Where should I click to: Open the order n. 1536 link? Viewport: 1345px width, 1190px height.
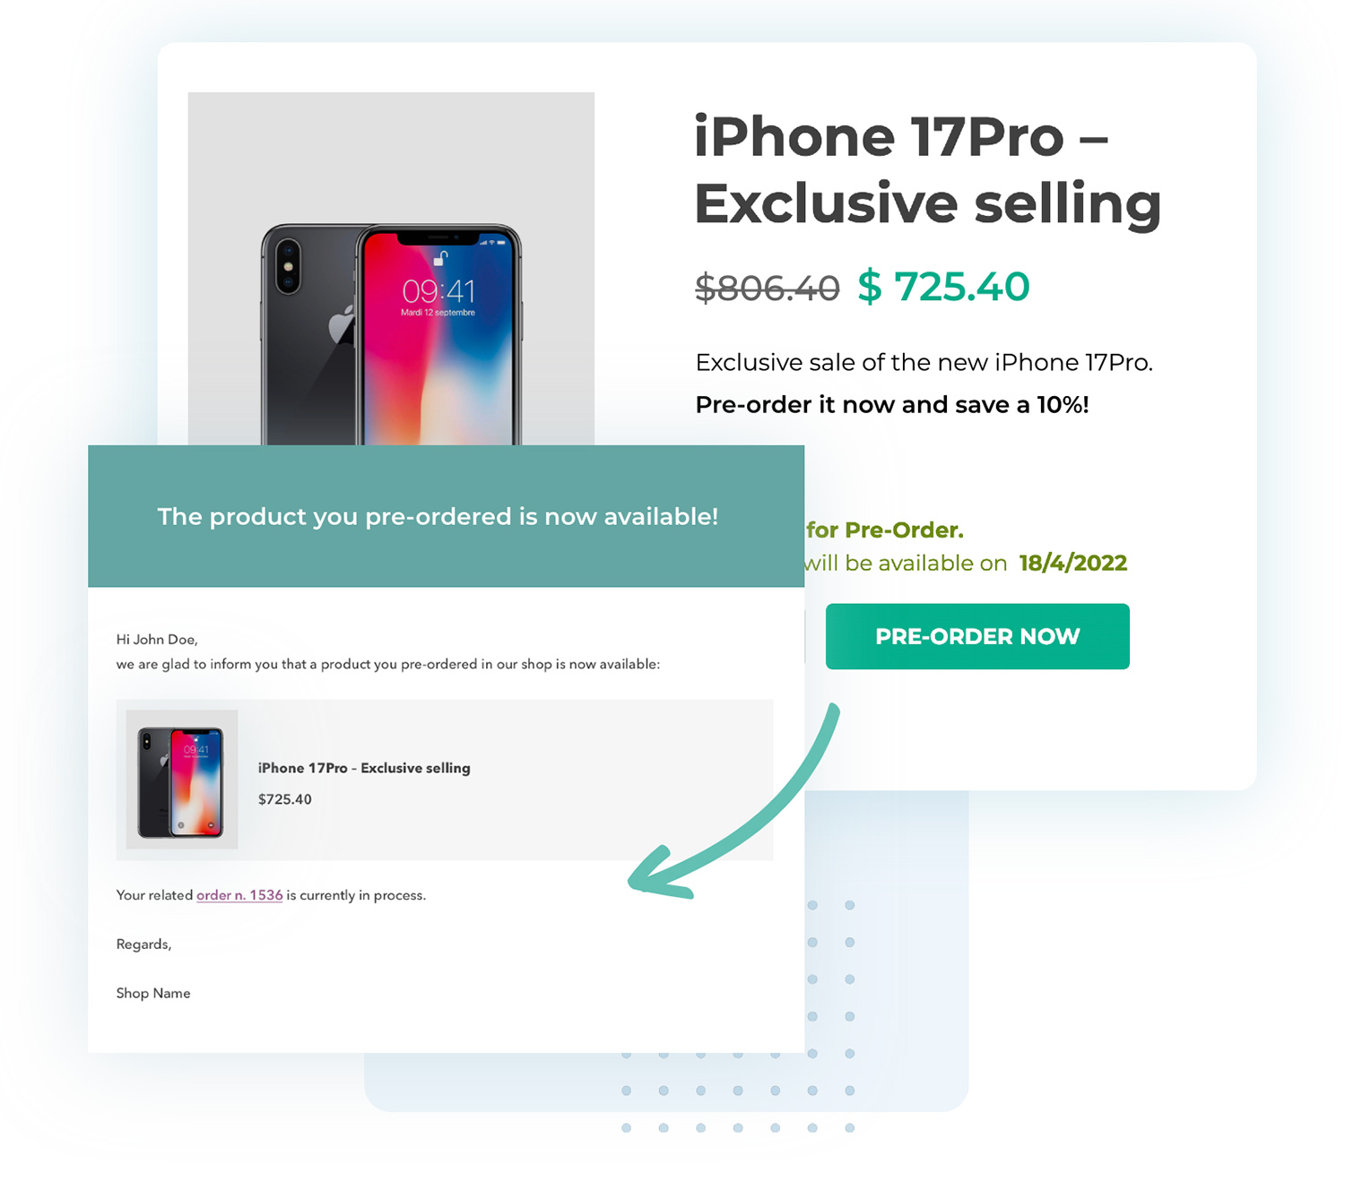(239, 895)
